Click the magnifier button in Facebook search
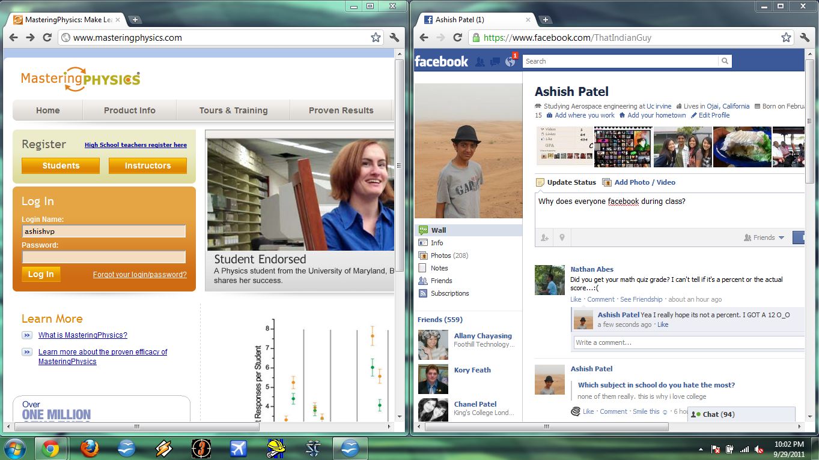 tap(725, 61)
